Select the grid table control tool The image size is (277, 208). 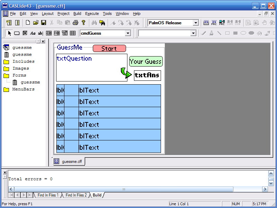pyautogui.click(x=72, y=33)
